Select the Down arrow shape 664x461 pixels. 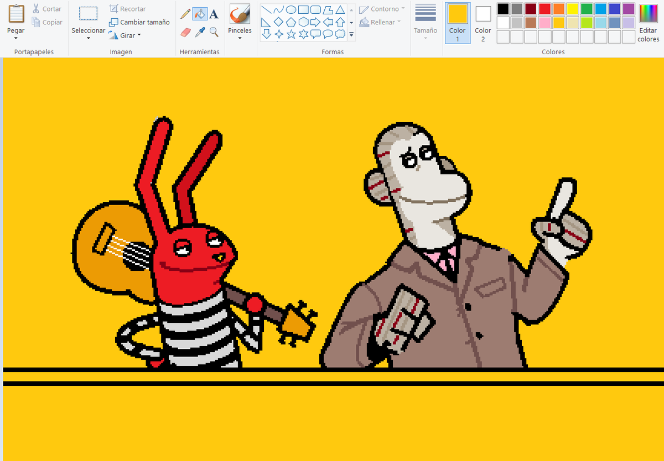pos(267,34)
